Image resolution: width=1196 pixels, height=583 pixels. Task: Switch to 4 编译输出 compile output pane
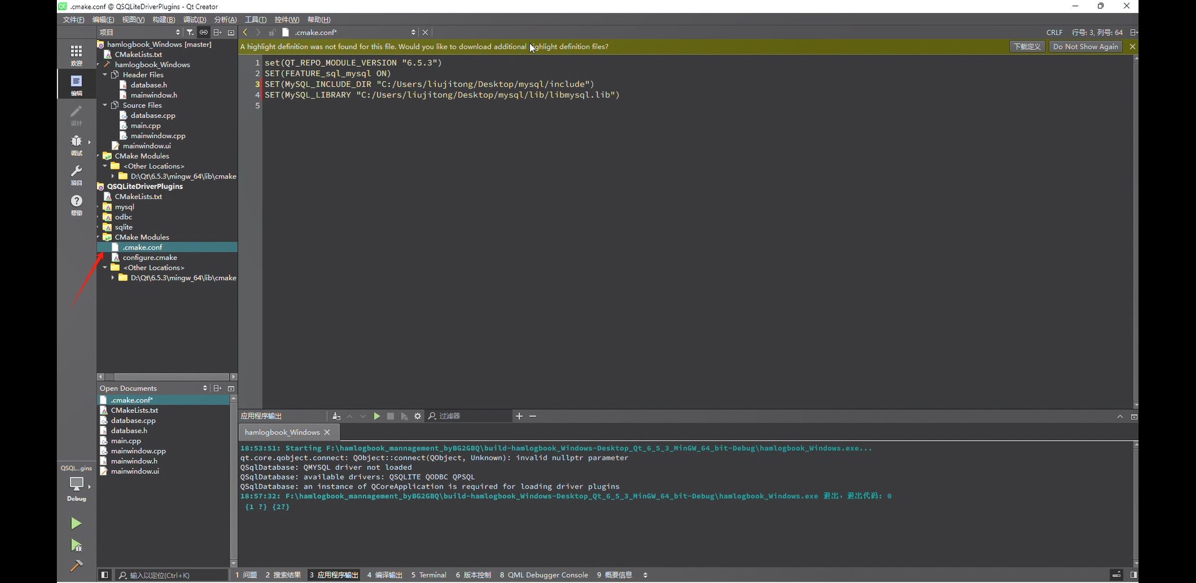(x=384, y=575)
